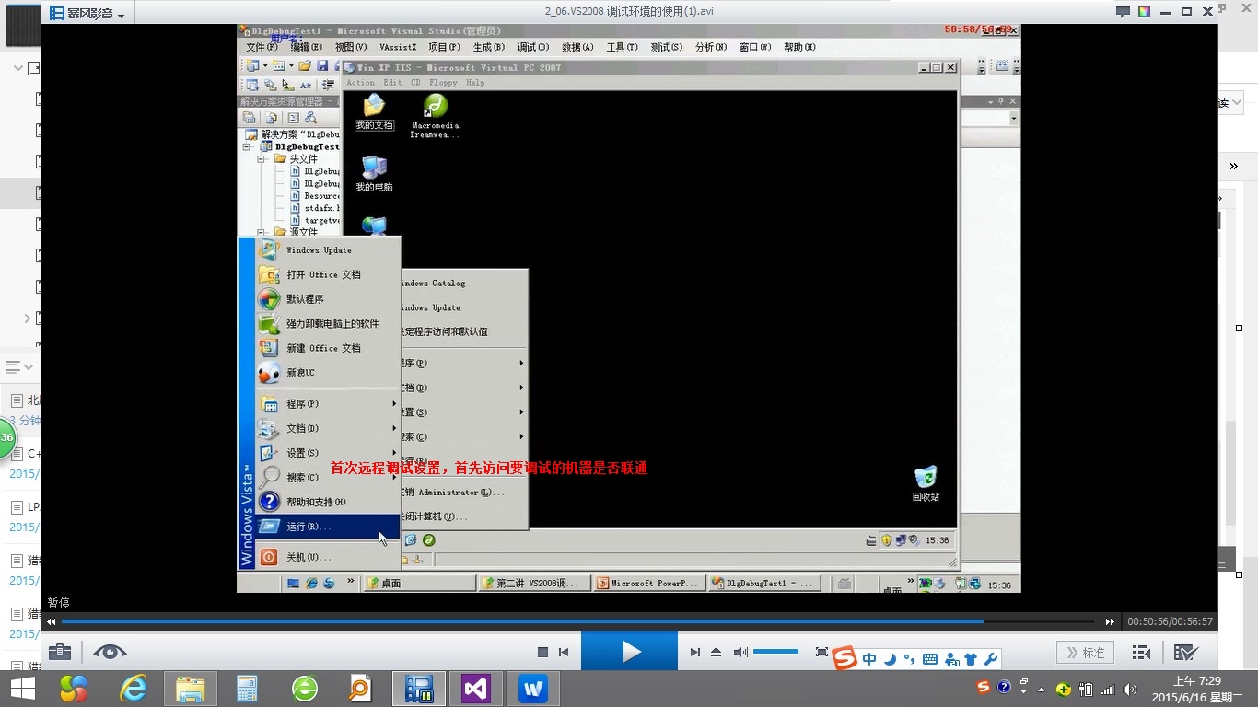
Task: Expand 程序(P) submenu in the video's Start menu
Action: click(x=328, y=404)
